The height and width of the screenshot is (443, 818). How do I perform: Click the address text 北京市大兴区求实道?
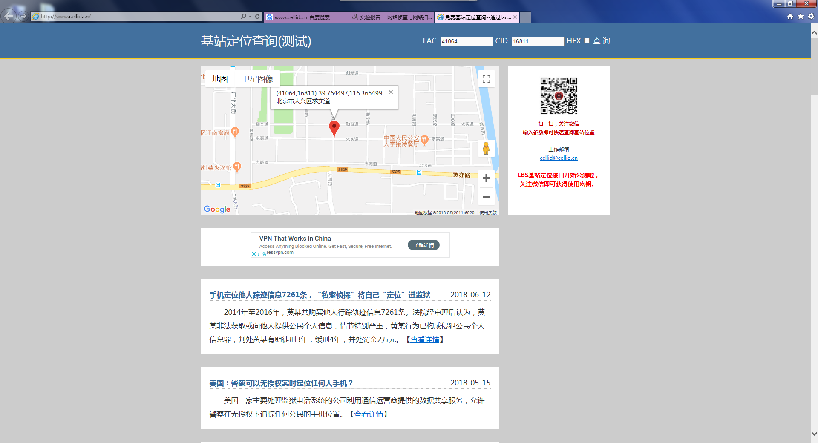point(303,101)
